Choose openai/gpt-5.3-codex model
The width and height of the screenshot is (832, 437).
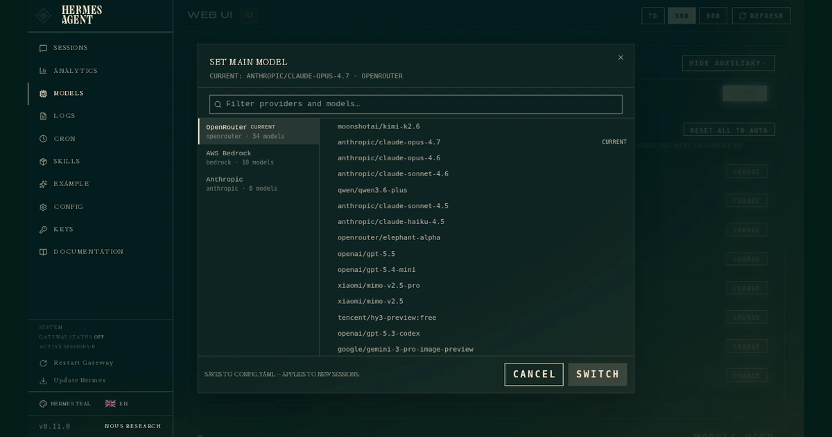point(476,334)
